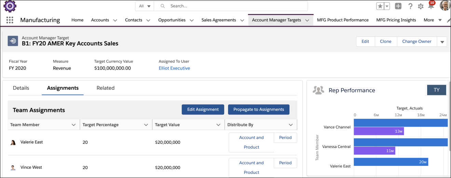Open the global actions plus icon
Screen dimensions: 451x178
tap(398, 6)
